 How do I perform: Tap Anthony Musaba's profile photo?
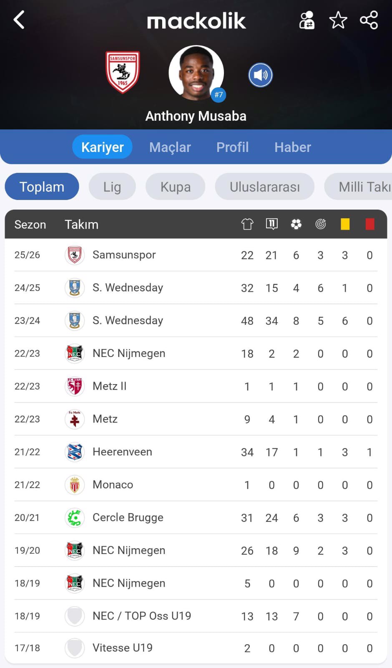pos(196,73)
